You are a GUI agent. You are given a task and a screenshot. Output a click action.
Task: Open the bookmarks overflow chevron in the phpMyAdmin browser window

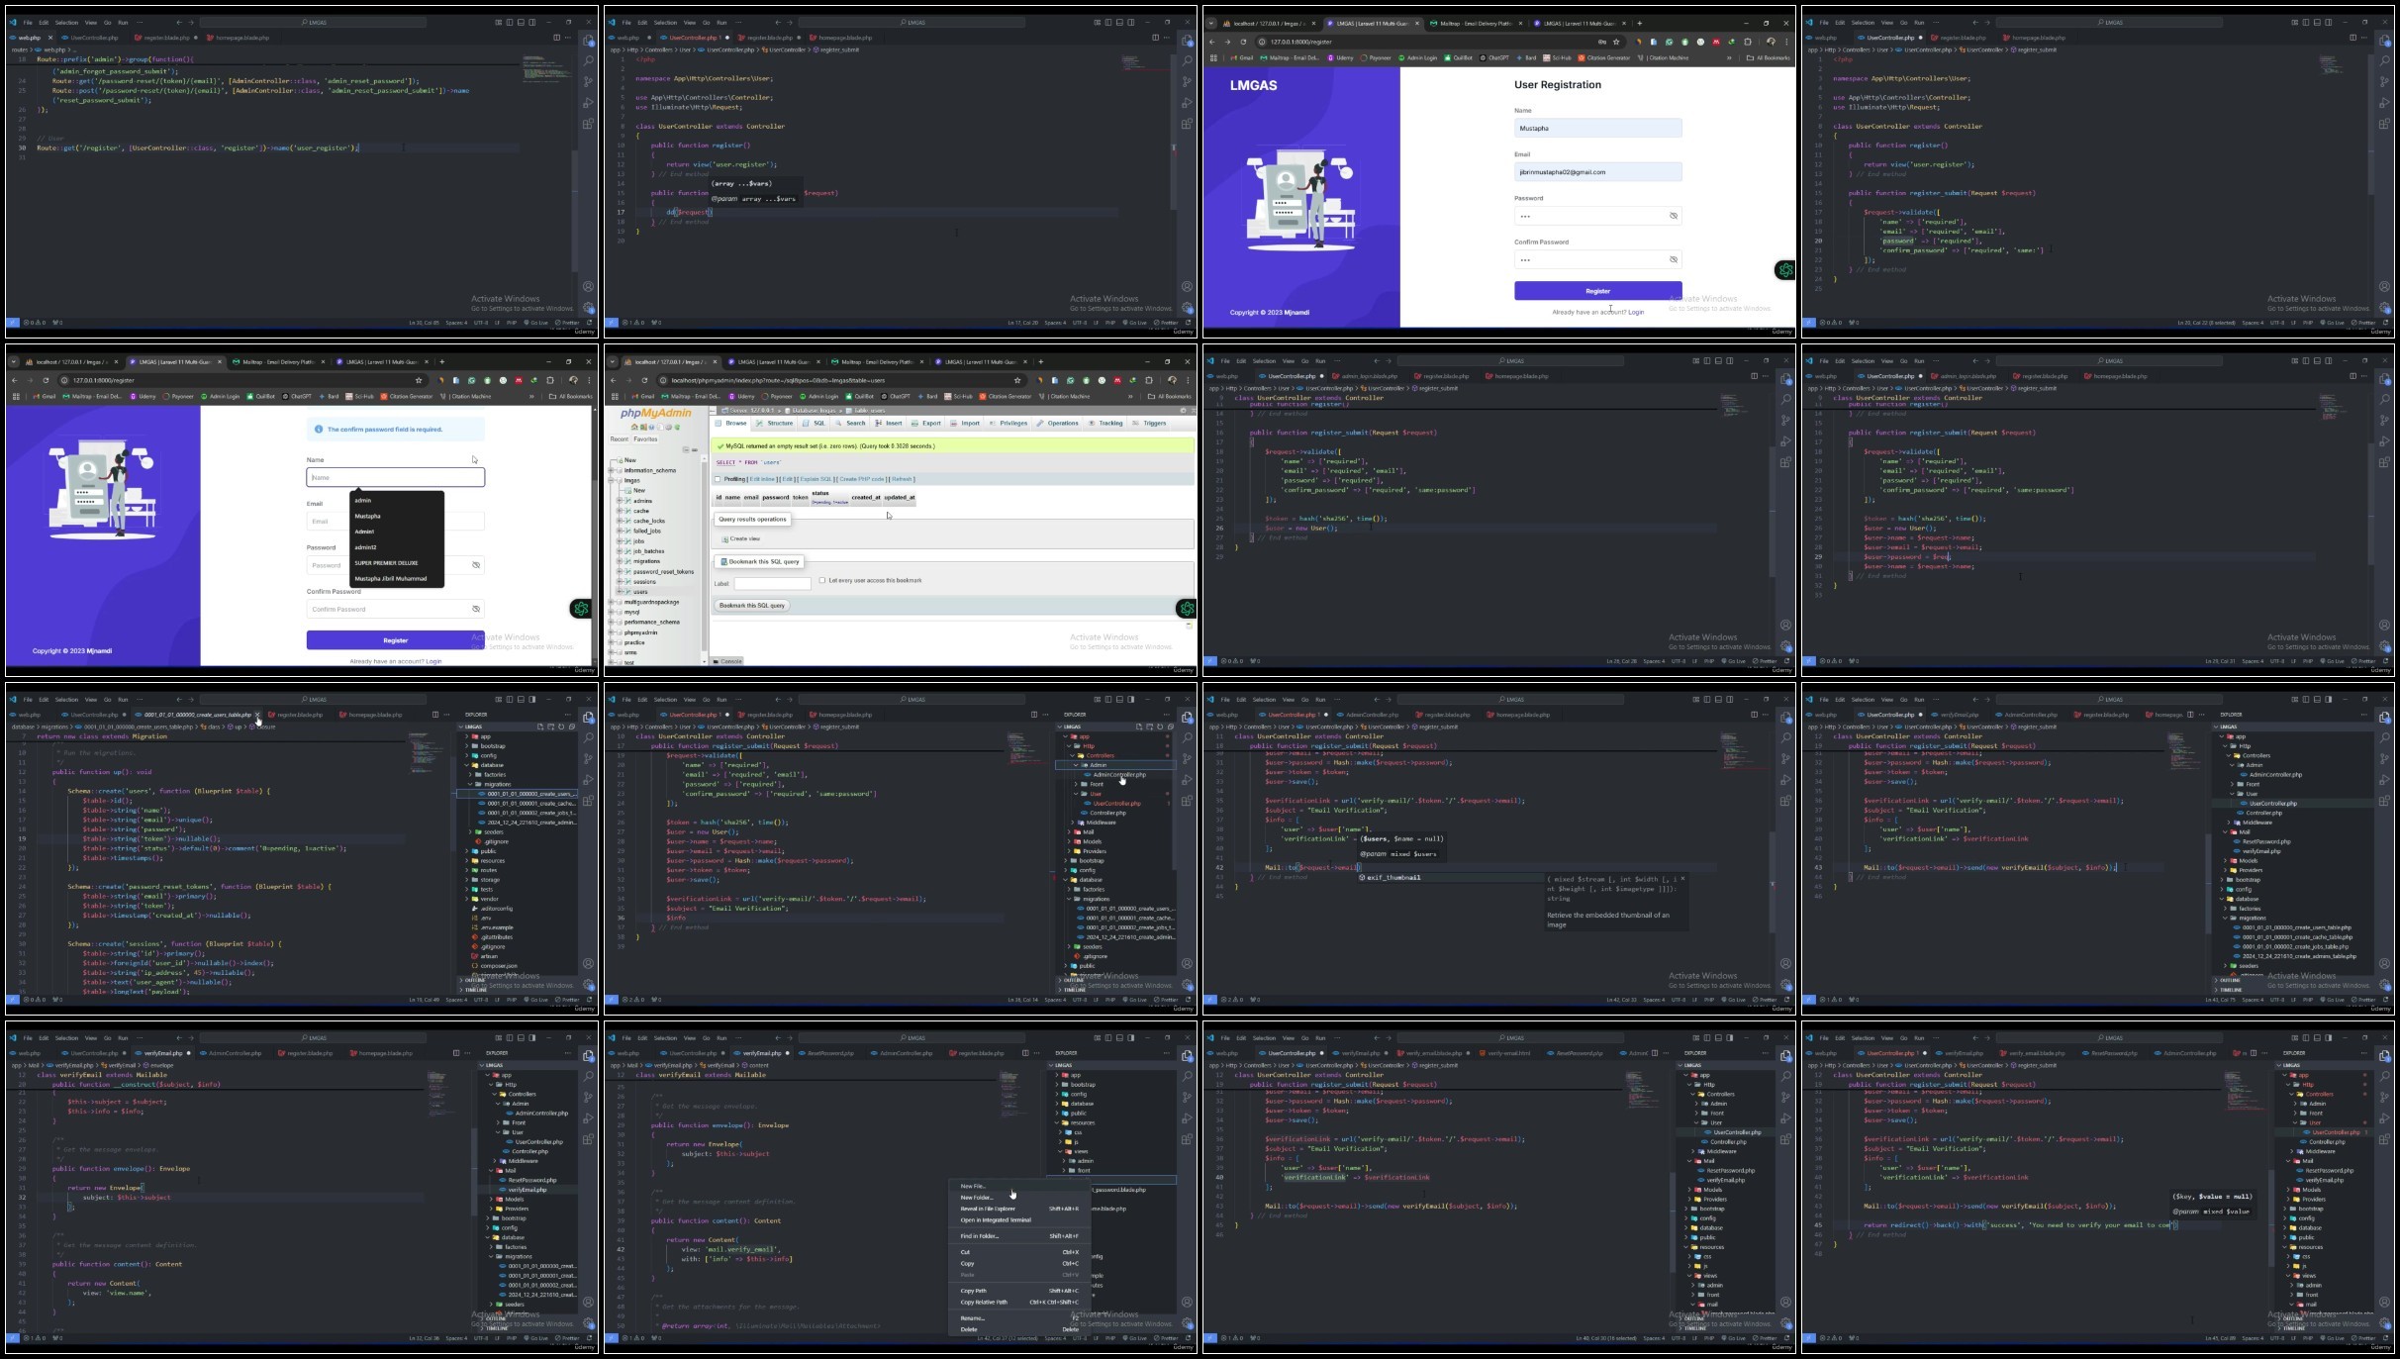point(1129,396)
